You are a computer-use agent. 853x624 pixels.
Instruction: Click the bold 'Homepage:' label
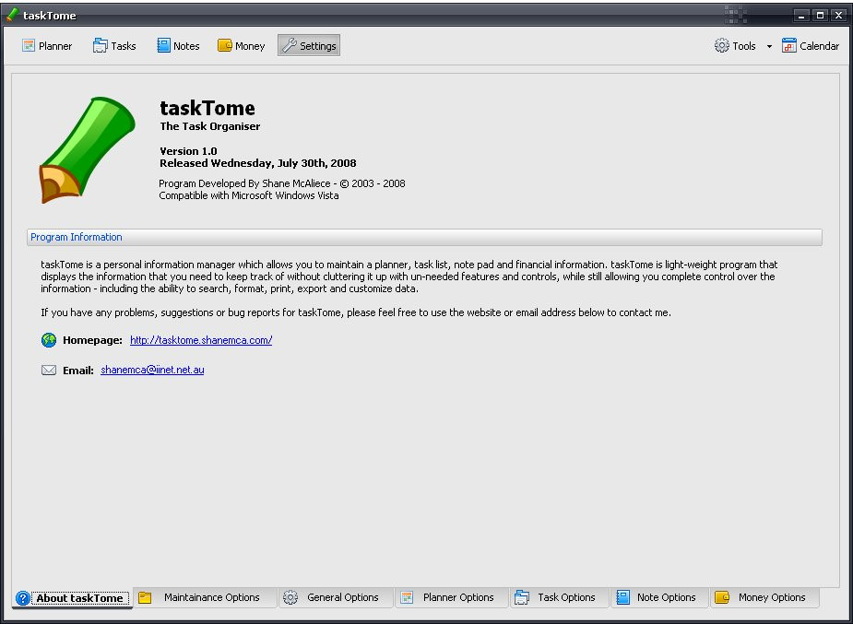click(92, 340)
